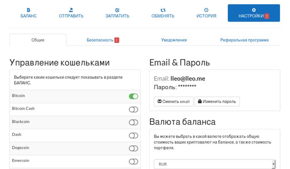The width and height of the screenshot is (290, 169).
Task: Enable the Dogecoin wallet toggle
Action: [133, 148]
